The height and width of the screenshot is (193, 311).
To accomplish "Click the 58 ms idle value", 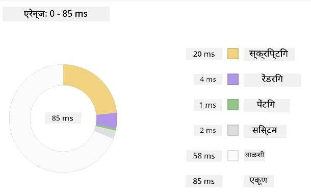I will (204, 156).
